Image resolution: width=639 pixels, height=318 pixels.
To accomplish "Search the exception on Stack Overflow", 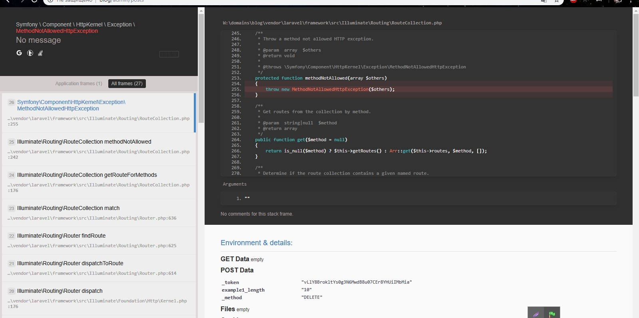I will click(40, 53).
